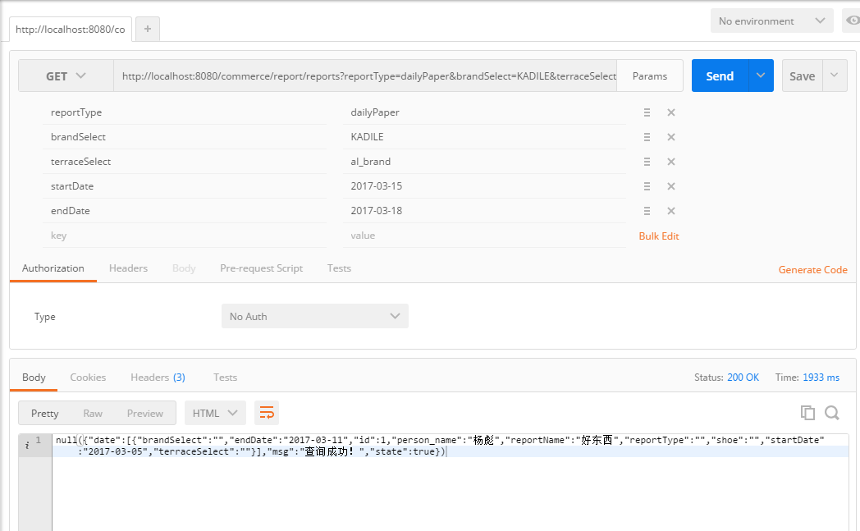
Task: Expand the Save button options arrow
Action: pyautogui.click(x=835, y=76)
